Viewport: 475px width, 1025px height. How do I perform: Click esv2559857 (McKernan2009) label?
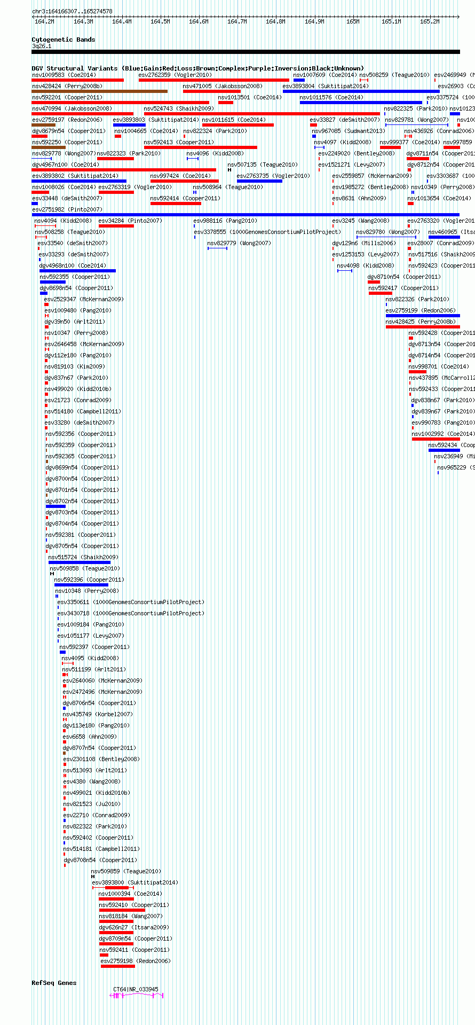pos(372,176)
